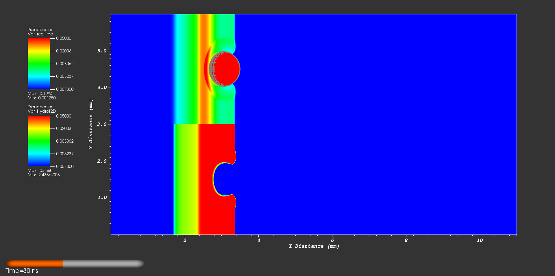Screen dimensions: 555x276
Task: Click the x-axis tick label '8'
Action: tap(406, 240)
